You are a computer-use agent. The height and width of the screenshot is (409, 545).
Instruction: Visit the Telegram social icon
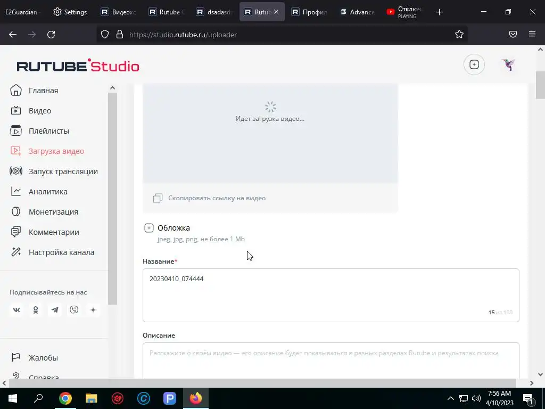click(x=55, y=310)
